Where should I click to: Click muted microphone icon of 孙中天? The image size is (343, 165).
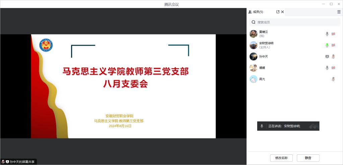tap(333, 57)
